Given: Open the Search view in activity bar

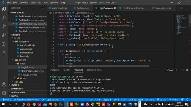Looking at the screenshot, I should click(4, 18).
